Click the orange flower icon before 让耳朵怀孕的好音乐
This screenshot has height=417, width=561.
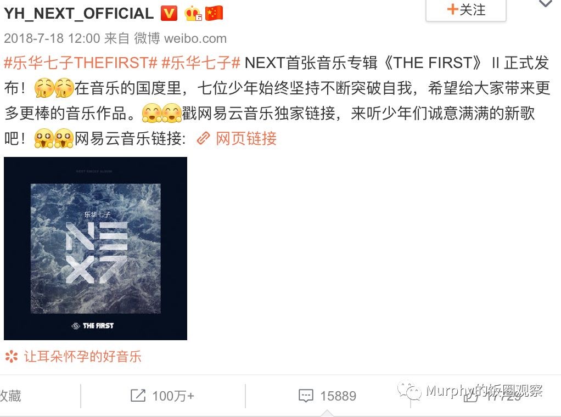(12, 357)
